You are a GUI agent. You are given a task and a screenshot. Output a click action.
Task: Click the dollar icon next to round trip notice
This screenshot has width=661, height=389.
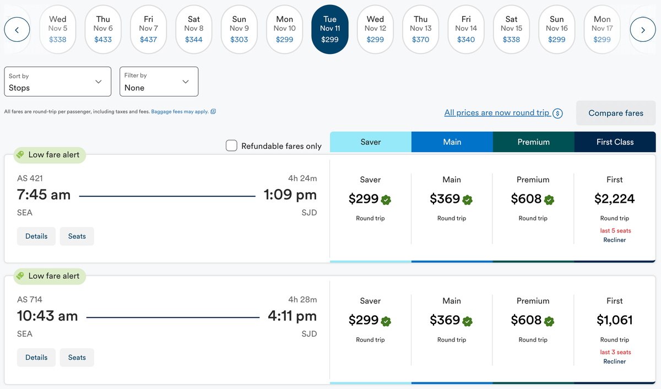[557, 114]
